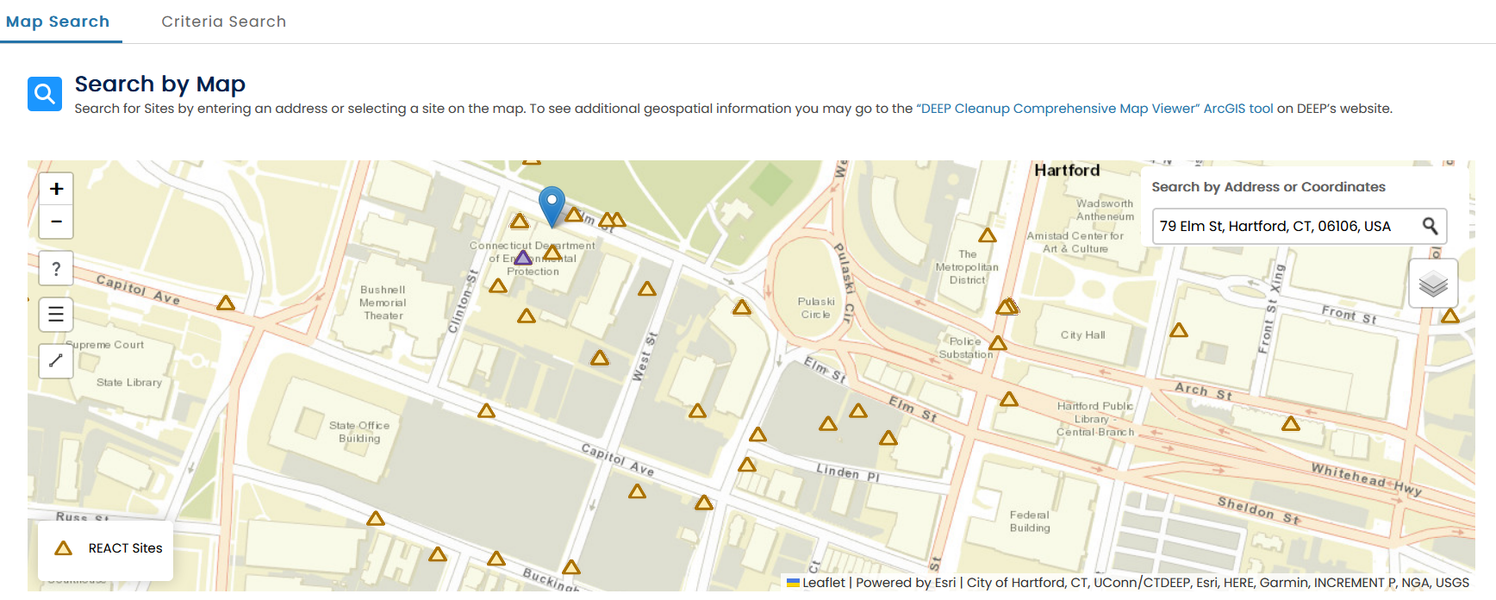Click the magnifier in the address search box
This screenshot has width=1496, height=600.
1431,226
